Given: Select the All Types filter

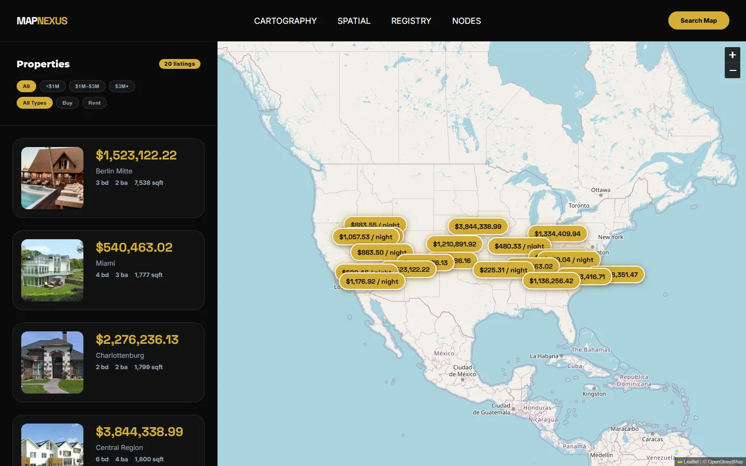Looking at the screenshot, I should tap(35, 103).
